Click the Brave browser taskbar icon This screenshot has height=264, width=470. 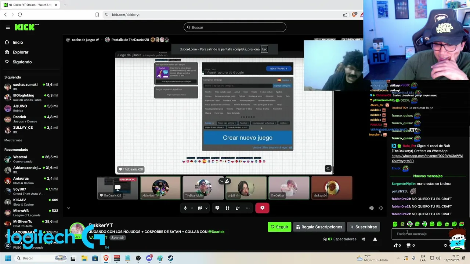click(106, 258)
